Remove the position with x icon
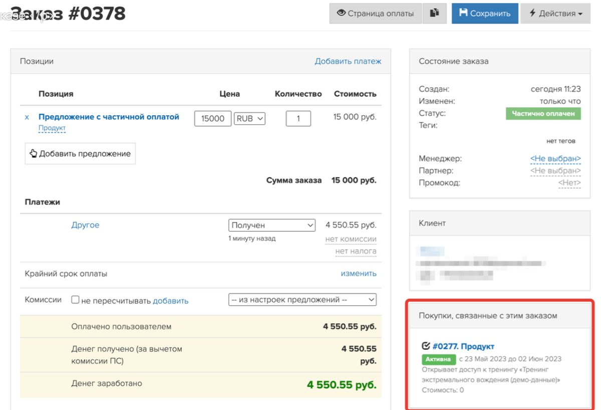 [x=27, y=117]
